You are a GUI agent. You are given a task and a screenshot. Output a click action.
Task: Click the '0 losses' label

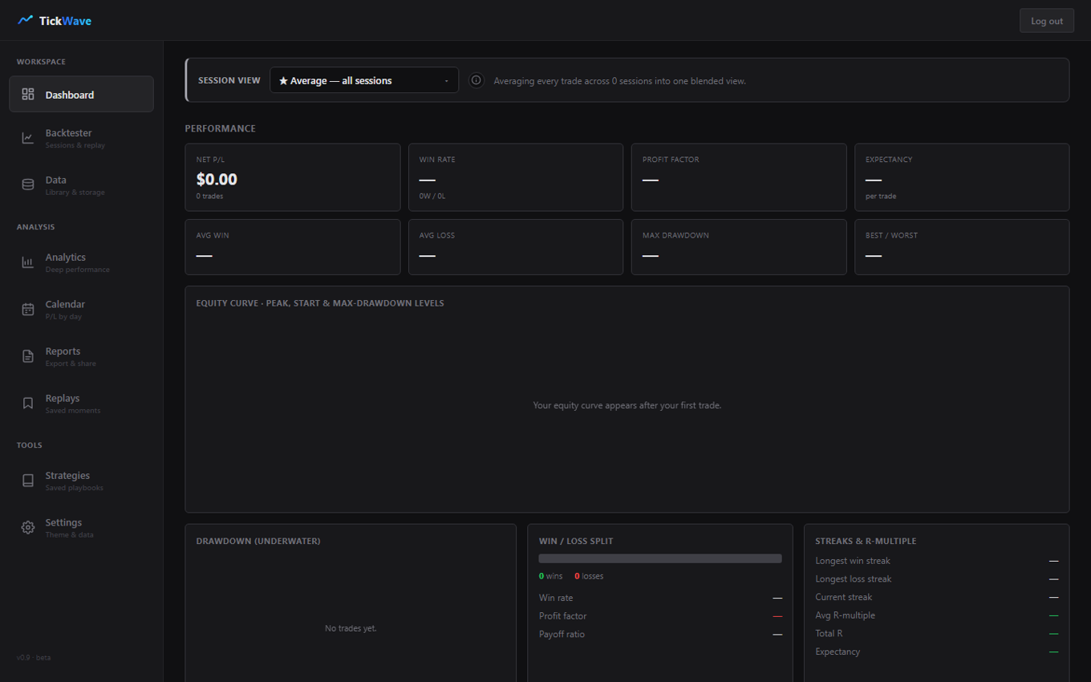pyautogui.click(x=589, y=576)
